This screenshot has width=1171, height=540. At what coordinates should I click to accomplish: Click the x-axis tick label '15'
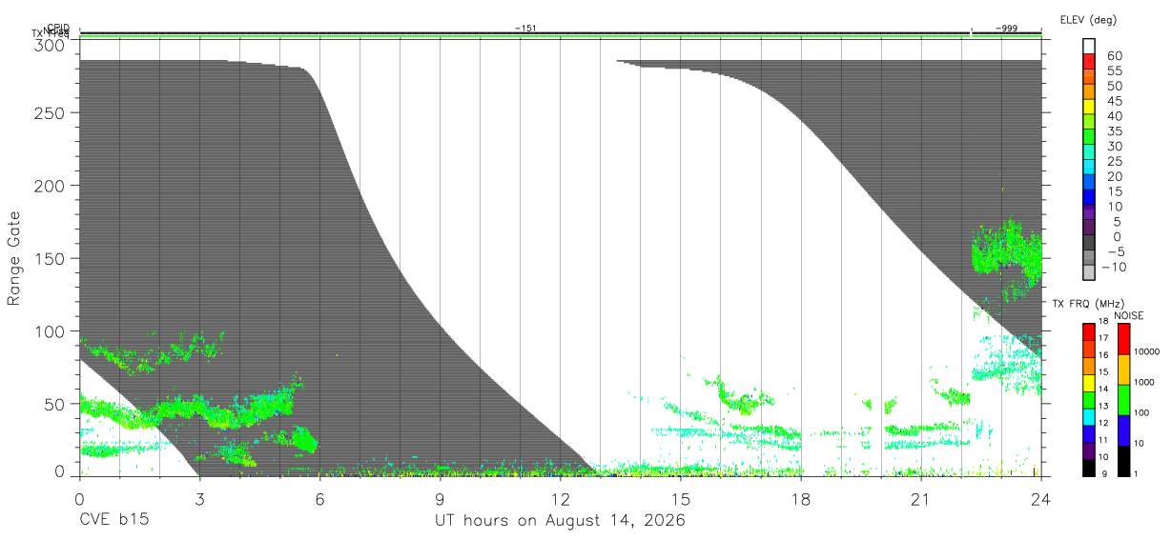(680, 499)
